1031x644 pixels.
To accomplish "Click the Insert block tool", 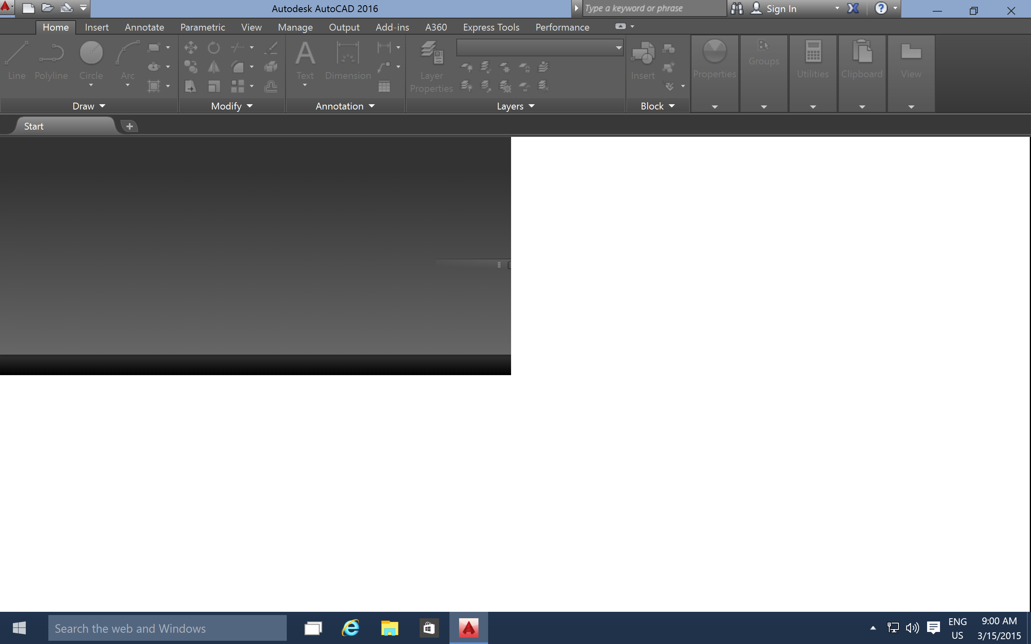I will [642, 60].
